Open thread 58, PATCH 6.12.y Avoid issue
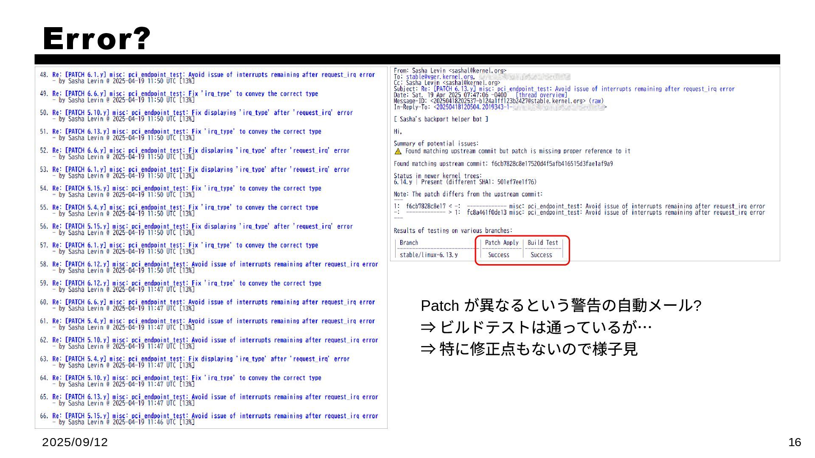 (215, 264)
